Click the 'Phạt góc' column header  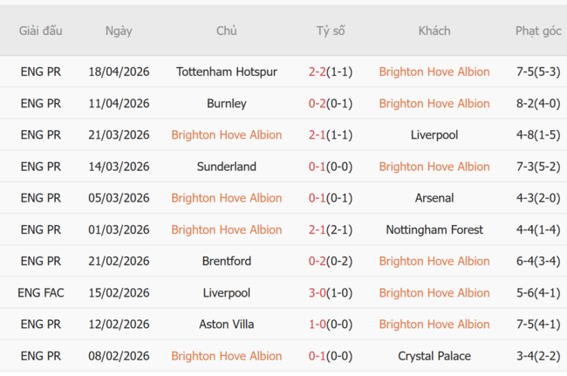click(x=537, y=31)
